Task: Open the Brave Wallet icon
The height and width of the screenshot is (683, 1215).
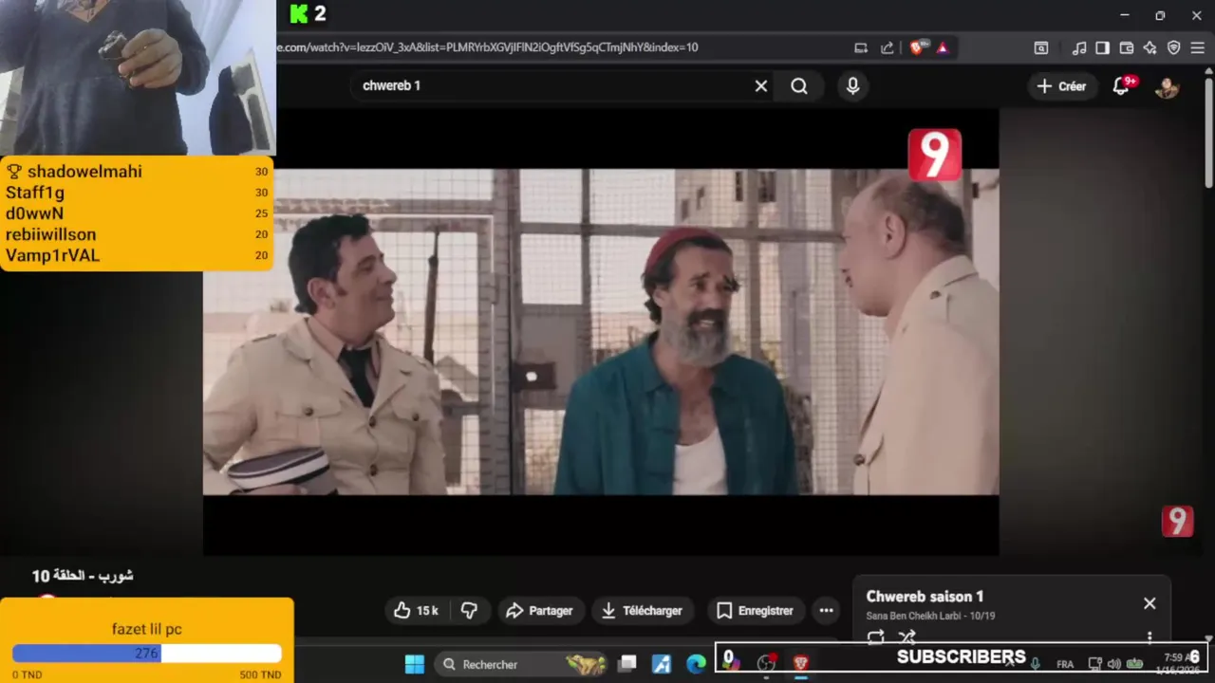Action: point(1127,47)
